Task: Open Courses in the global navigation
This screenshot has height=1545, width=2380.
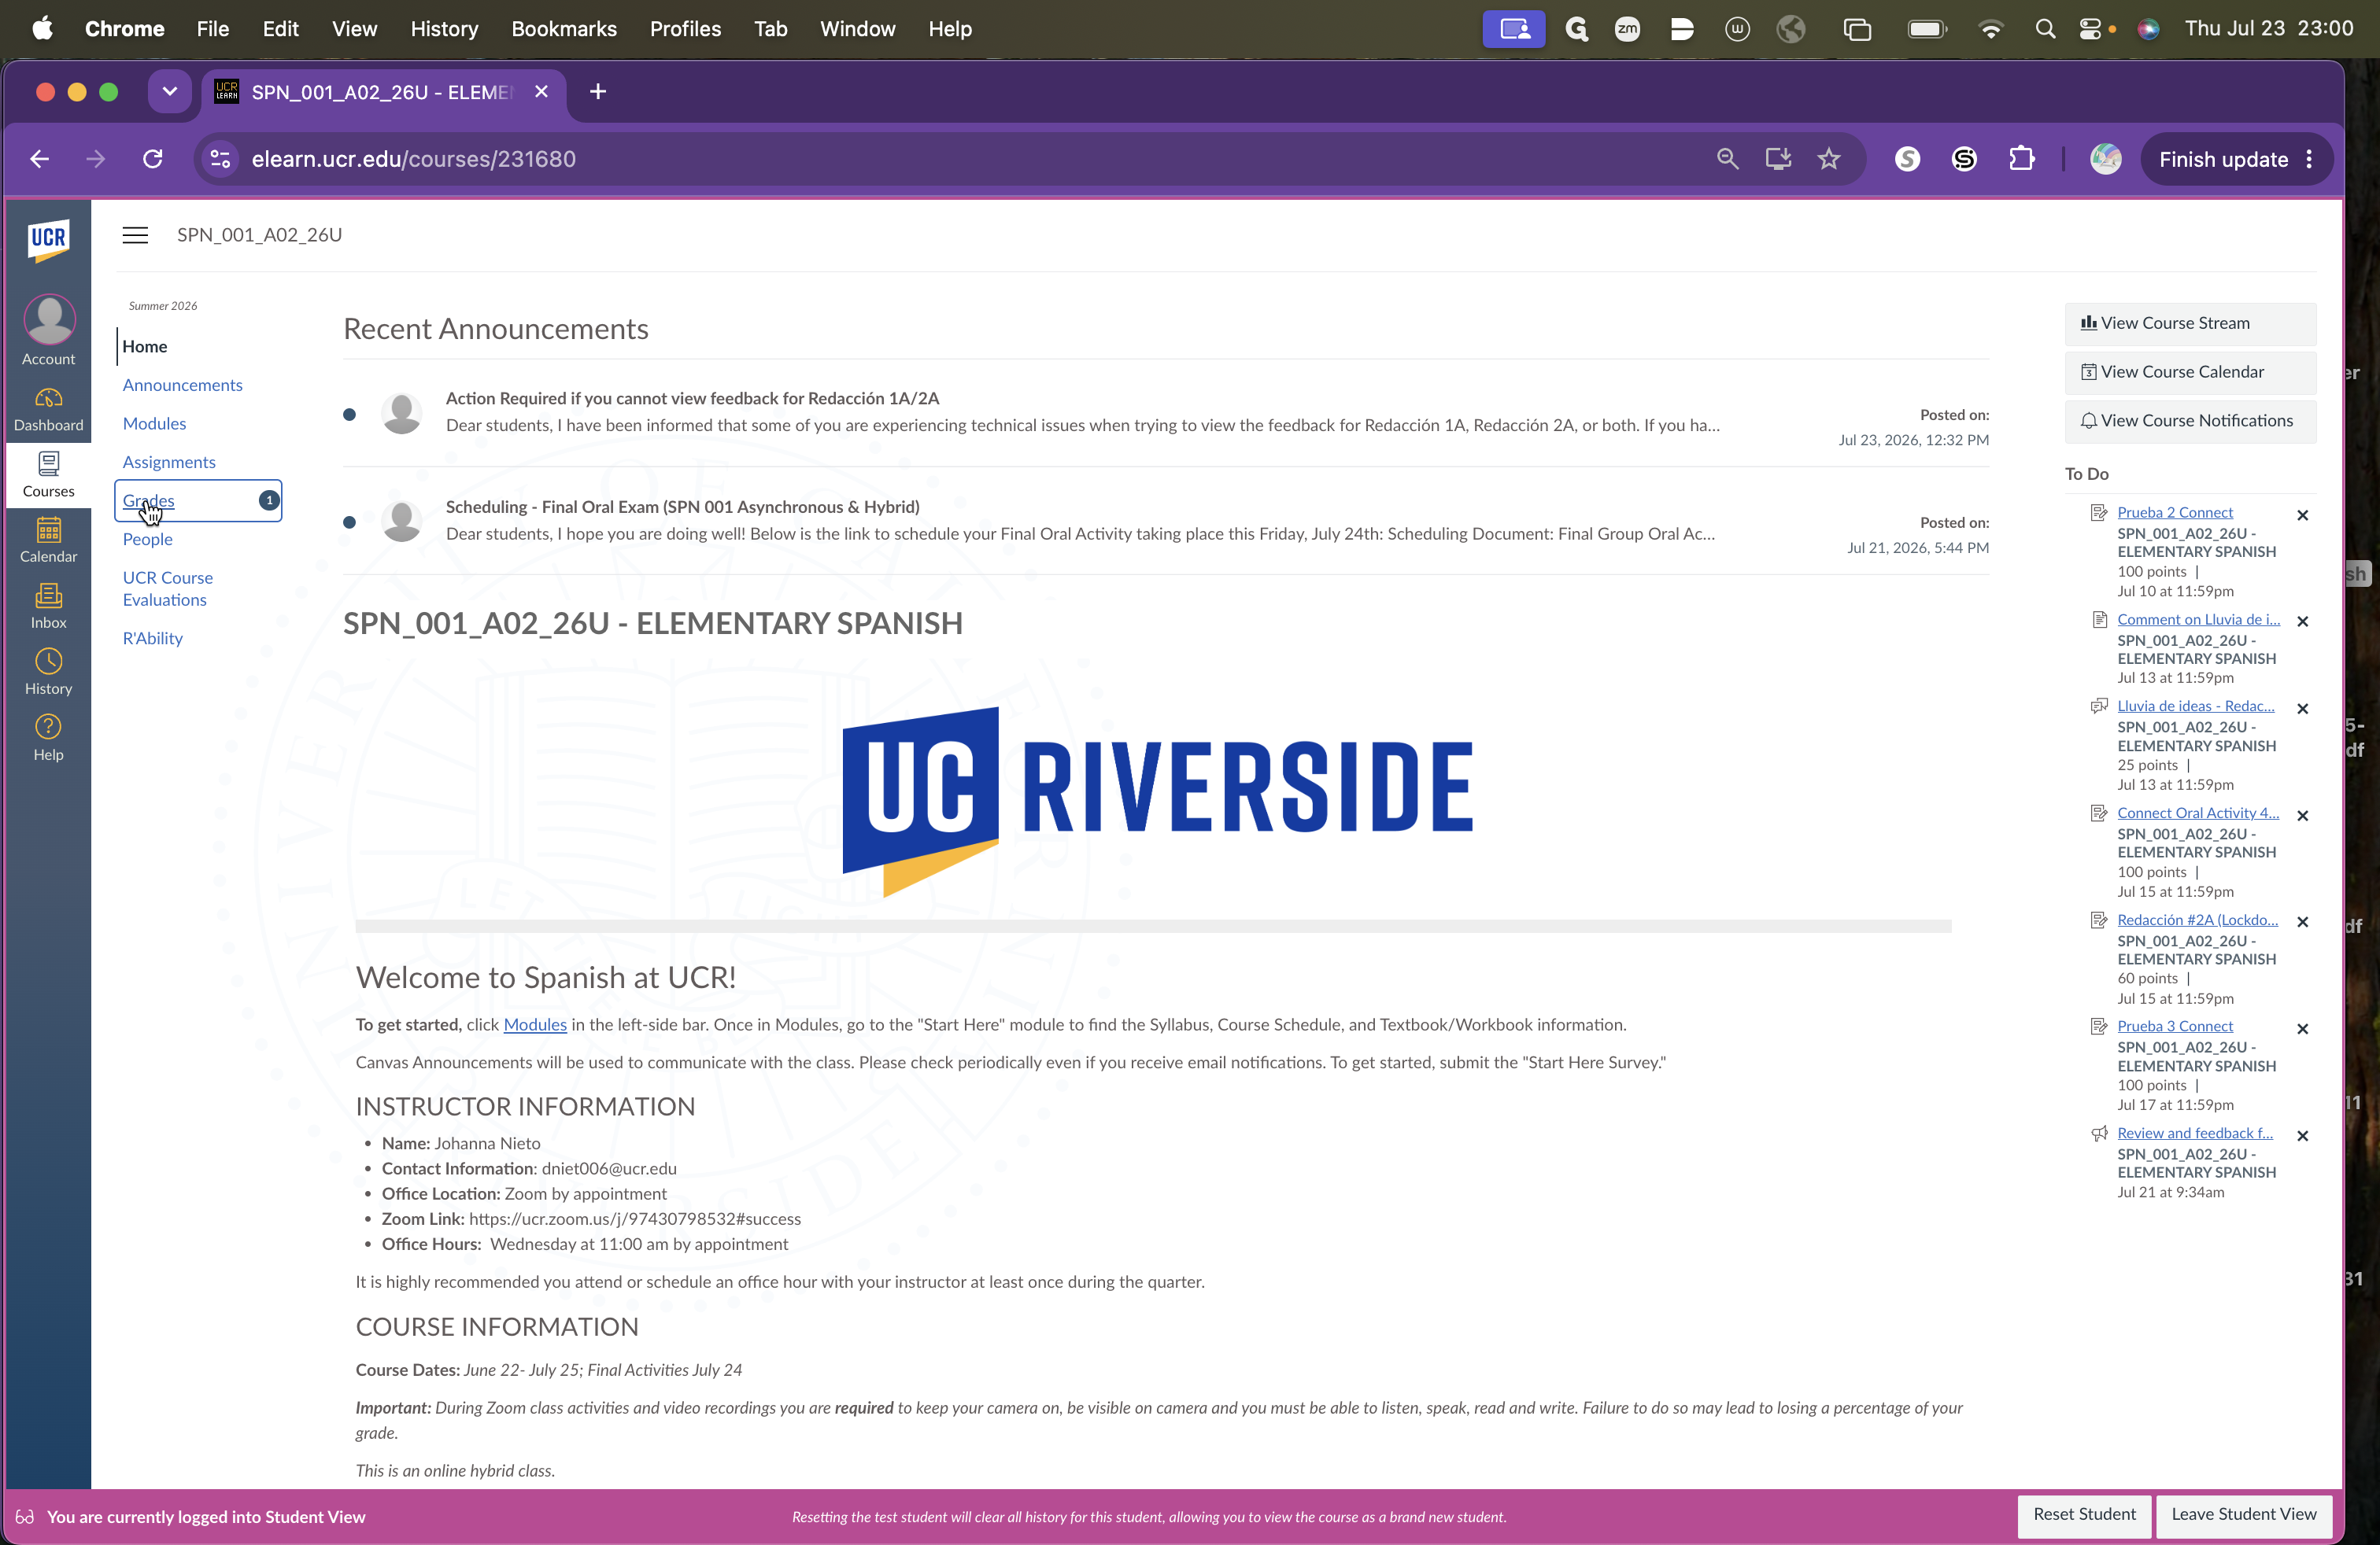Action: tap(48, 474)
